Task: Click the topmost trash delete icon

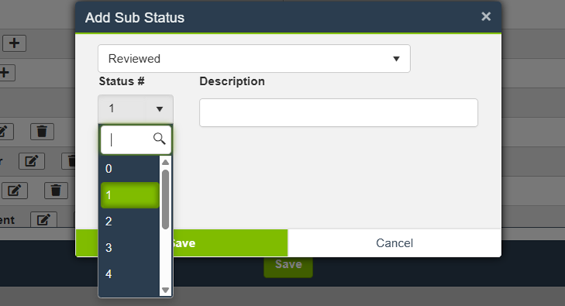Action: point(42,131)
